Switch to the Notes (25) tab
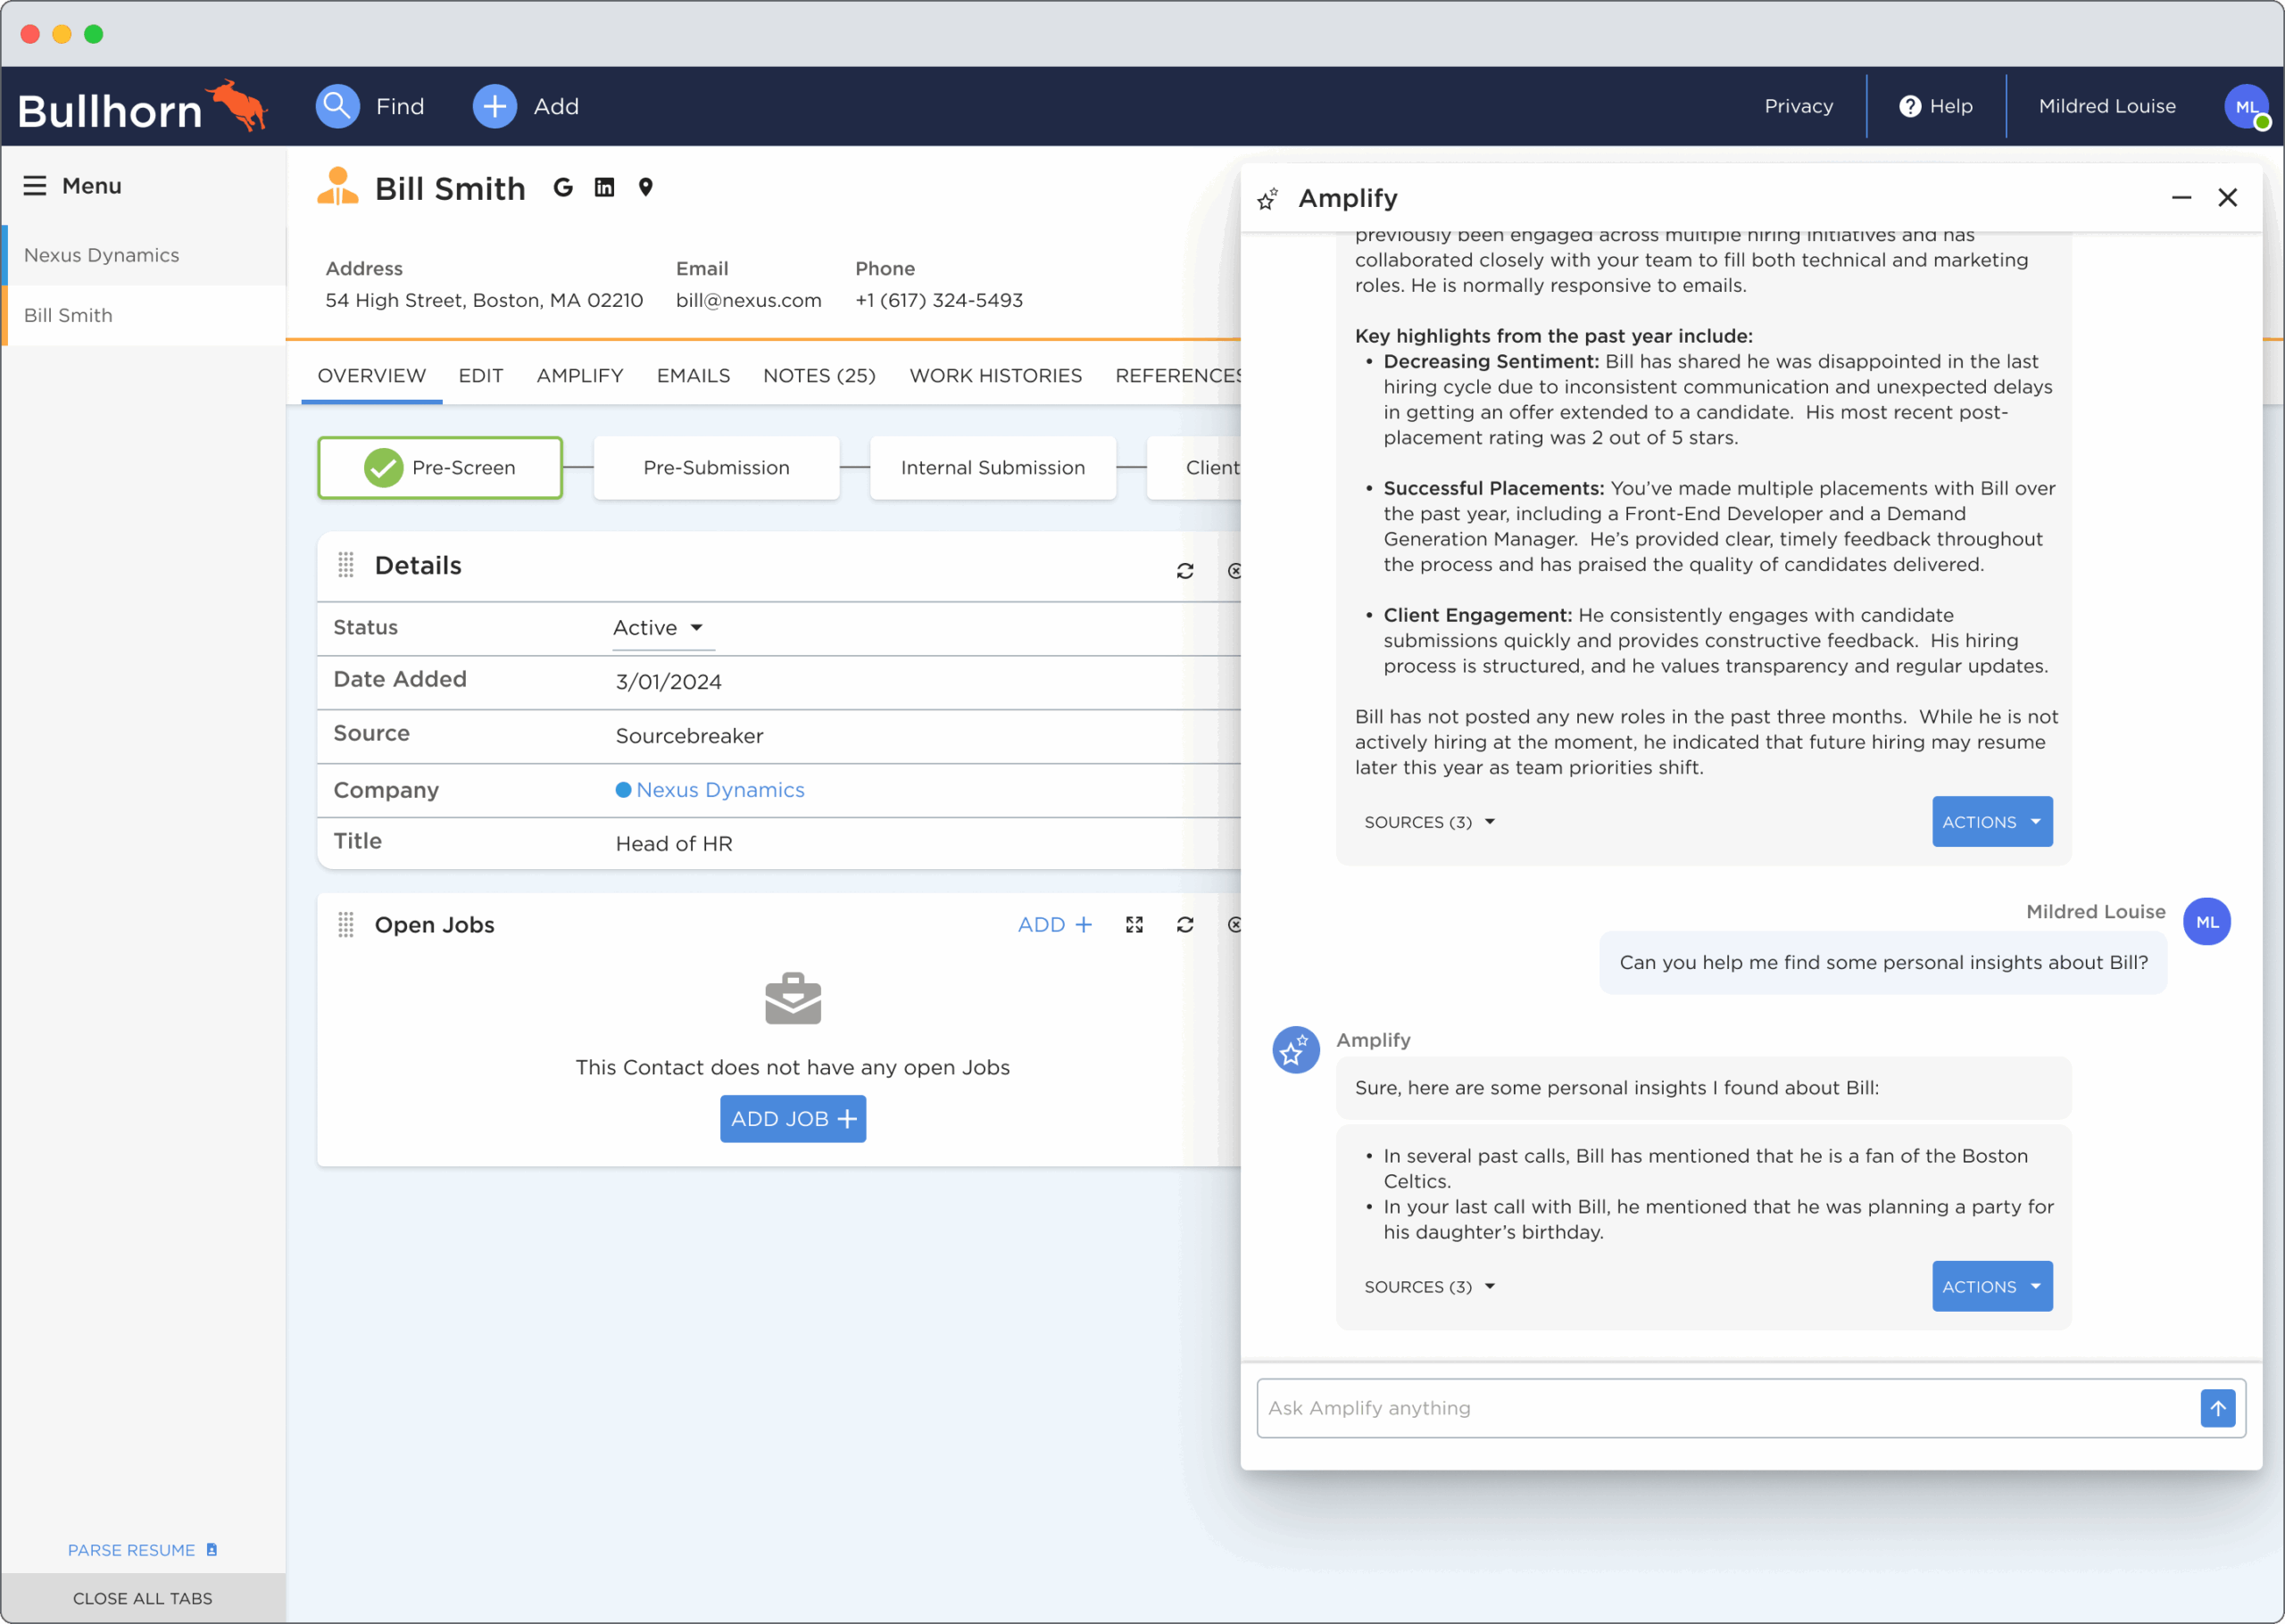 click(819, 376)
